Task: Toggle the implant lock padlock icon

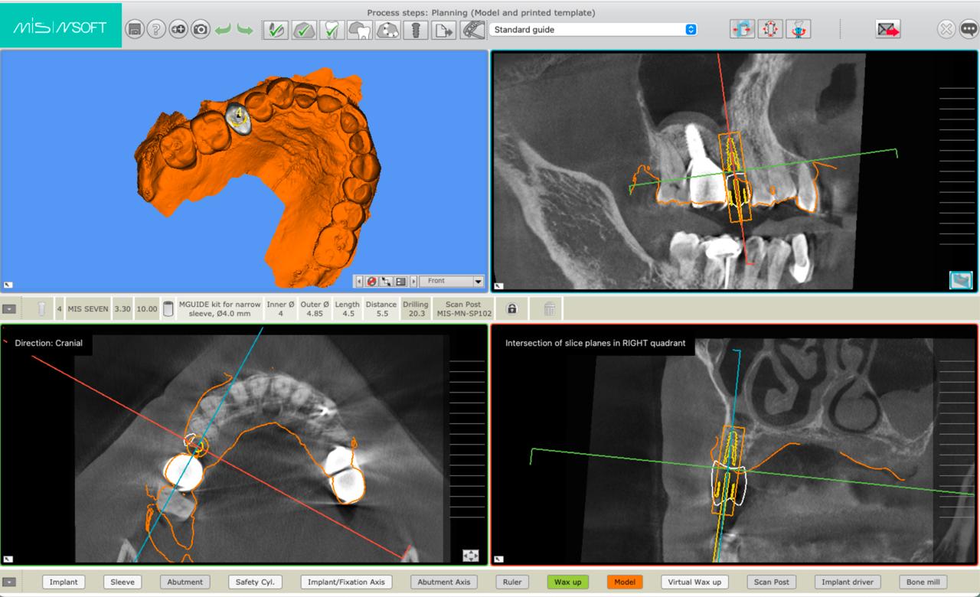Action: pos(512,309)
